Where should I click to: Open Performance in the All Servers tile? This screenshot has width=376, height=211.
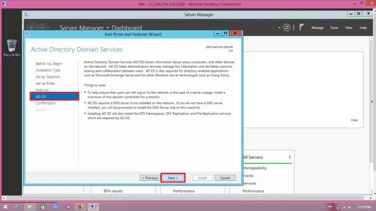(x=253, y=191)
